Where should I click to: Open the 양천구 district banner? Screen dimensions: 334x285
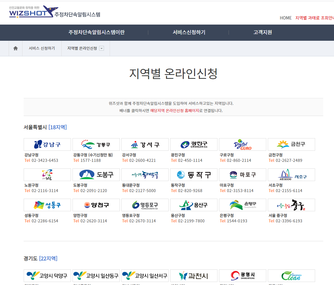tap(96, 205)
